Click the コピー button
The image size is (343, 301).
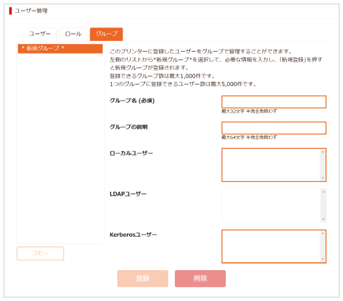[x=40, y=253]
